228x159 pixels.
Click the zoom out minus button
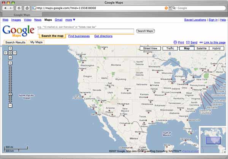pos(10,105)
